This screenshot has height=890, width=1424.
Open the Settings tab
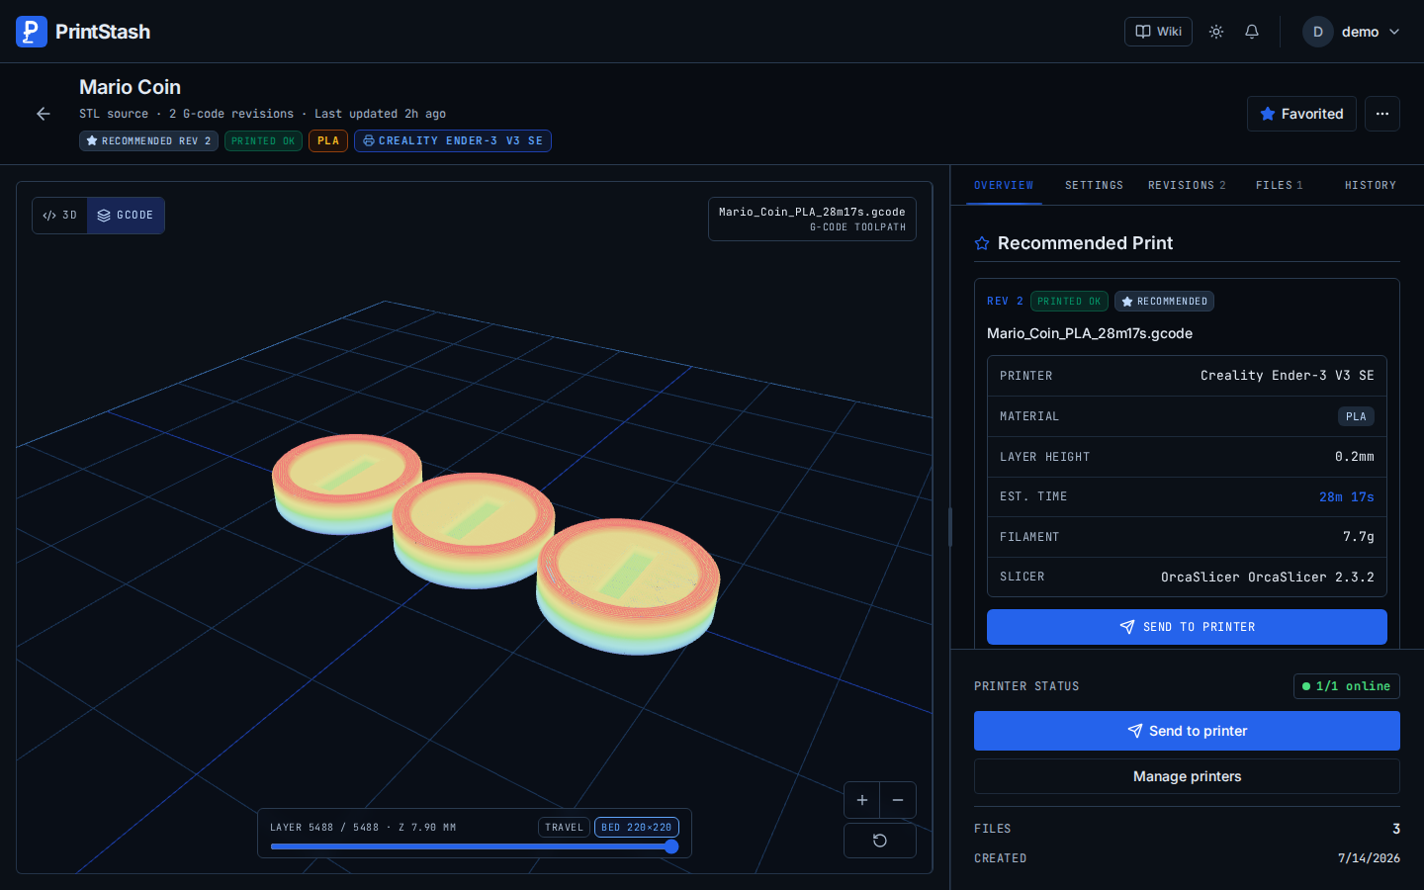[1094, 185]
